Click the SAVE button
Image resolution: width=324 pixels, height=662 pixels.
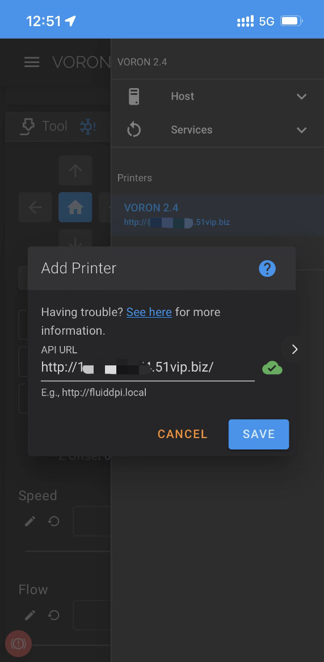(x=259, y=434)
